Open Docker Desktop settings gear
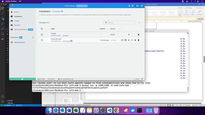Image resolution: width=205 pixels, height=115 pixels. (133, 6)
